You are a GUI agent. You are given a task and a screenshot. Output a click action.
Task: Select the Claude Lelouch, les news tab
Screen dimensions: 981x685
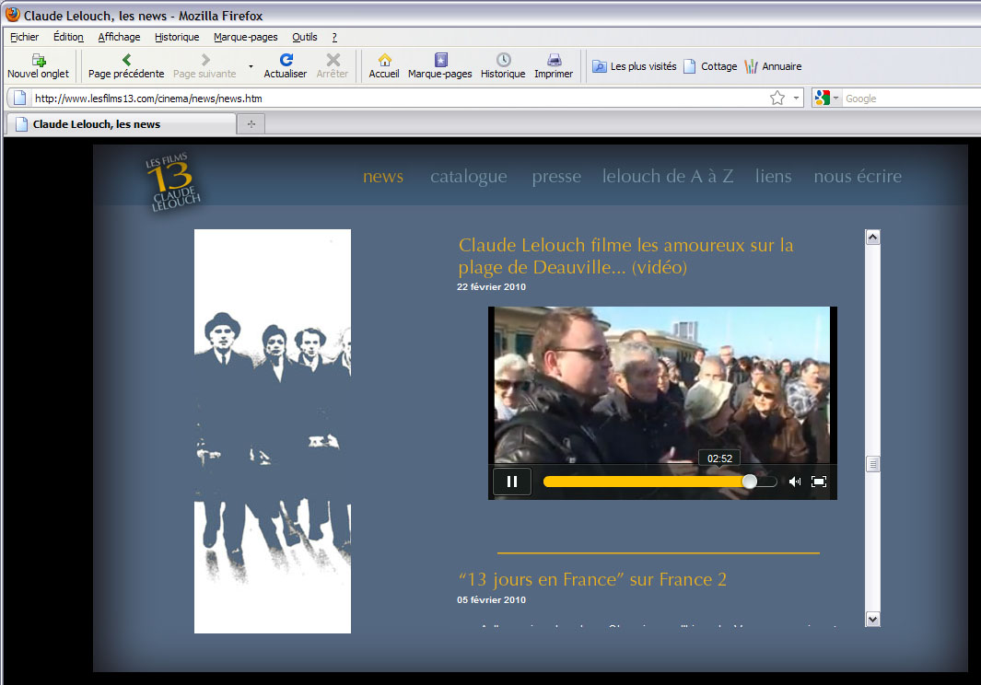tap(121, 124)
